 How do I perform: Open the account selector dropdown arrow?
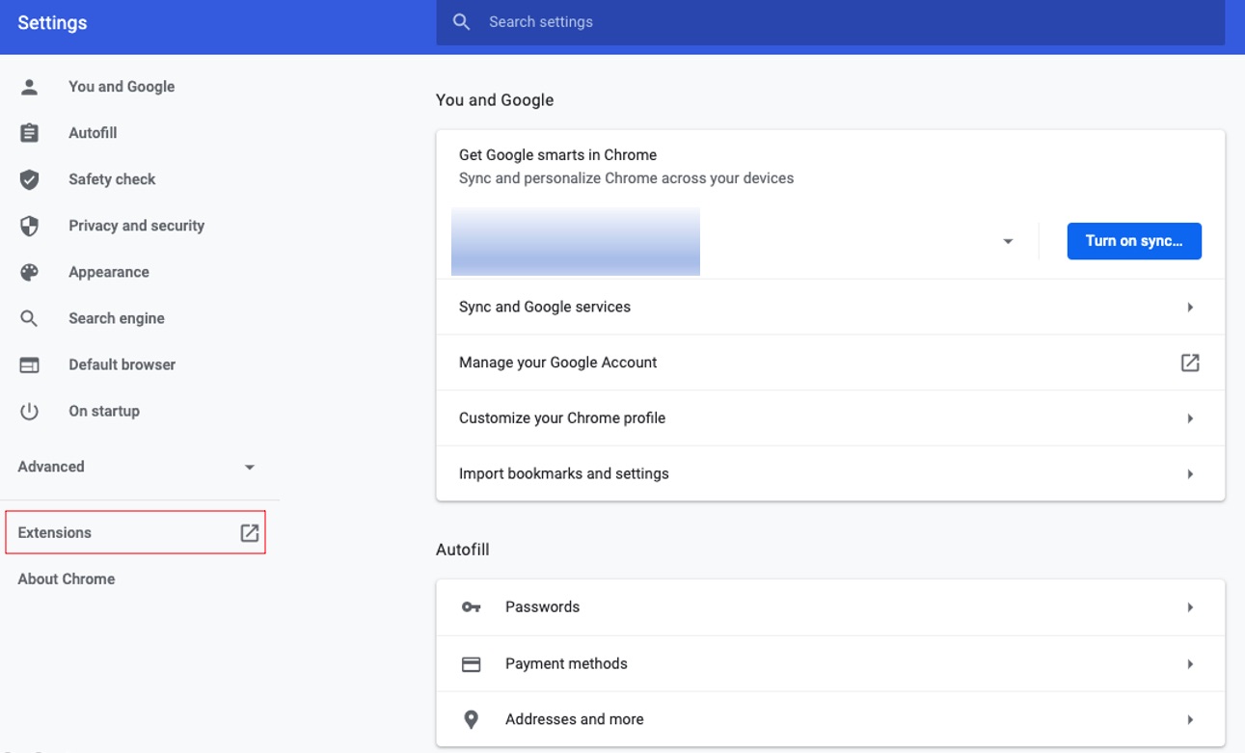coord(1008,241)
